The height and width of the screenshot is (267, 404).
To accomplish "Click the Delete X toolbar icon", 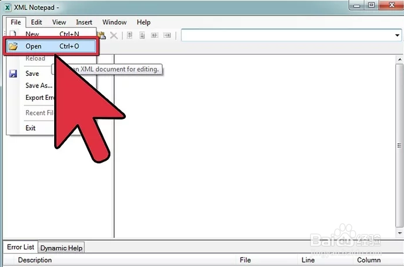I will [114, 36].
